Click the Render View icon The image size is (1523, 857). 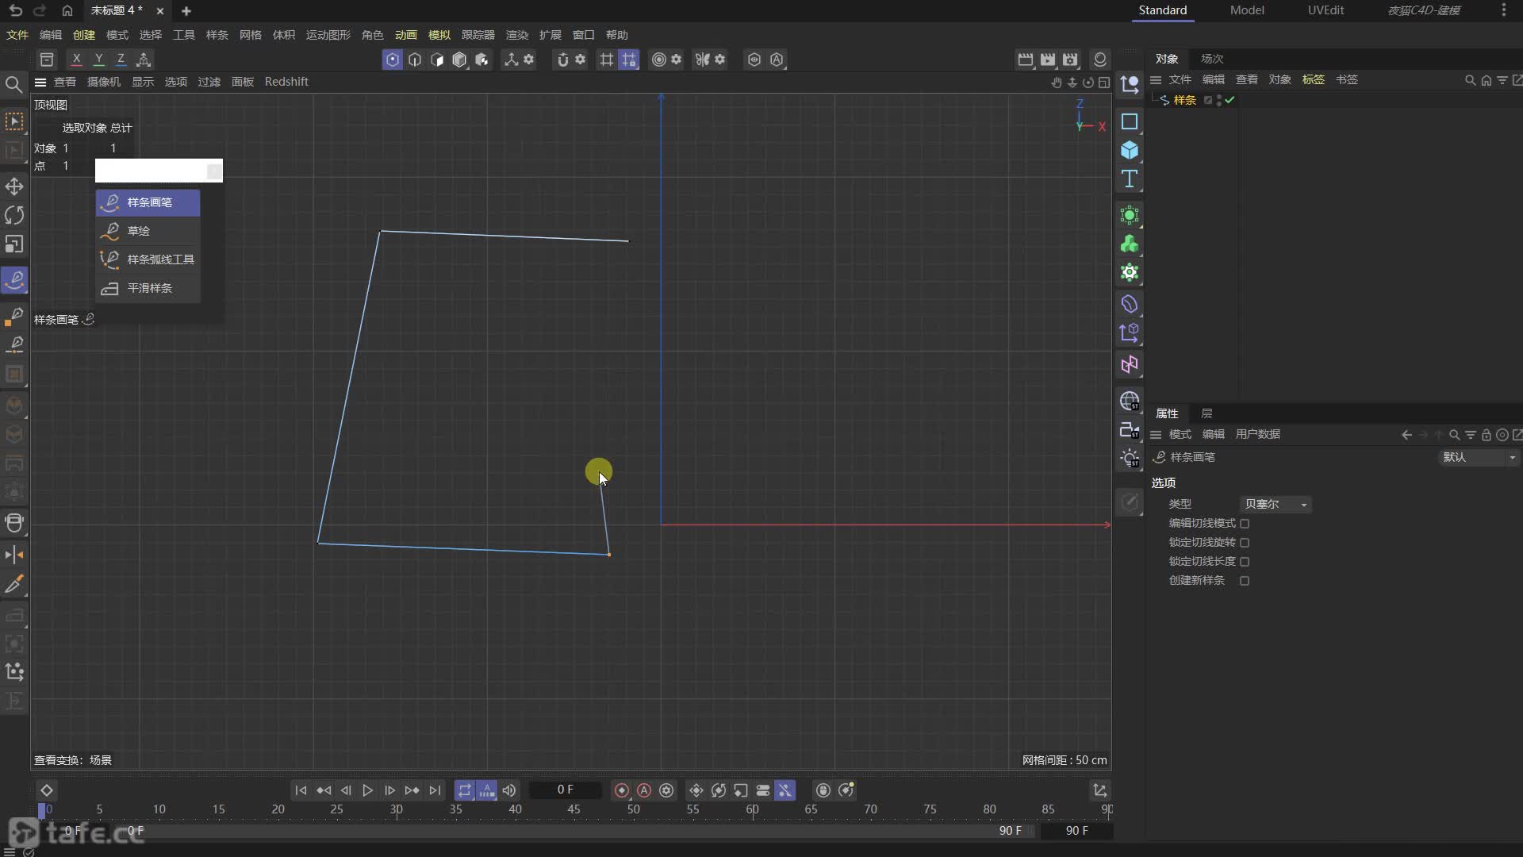click(x=1026, y=60)
